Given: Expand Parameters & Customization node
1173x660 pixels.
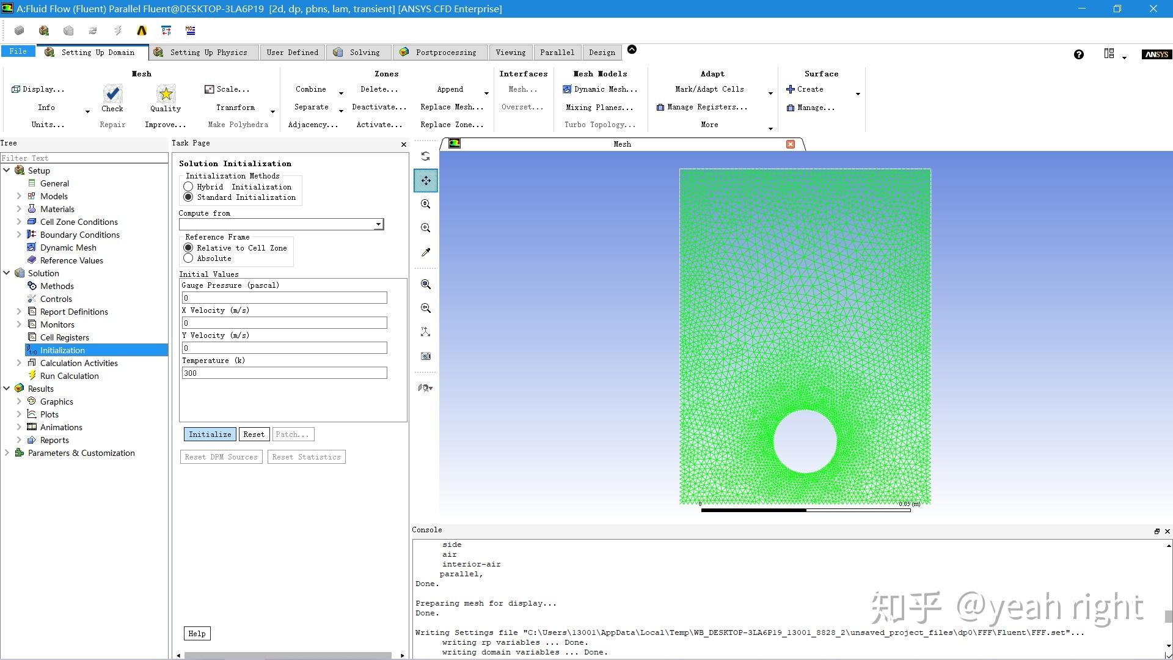Looking at the screenshot, I should tap(7, 453).
